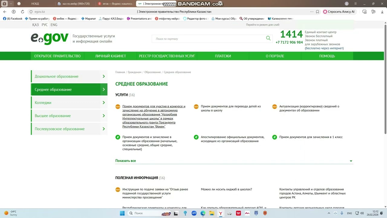Click Спросить Алису AI button
387x218 pixels.
pos(339,12)
